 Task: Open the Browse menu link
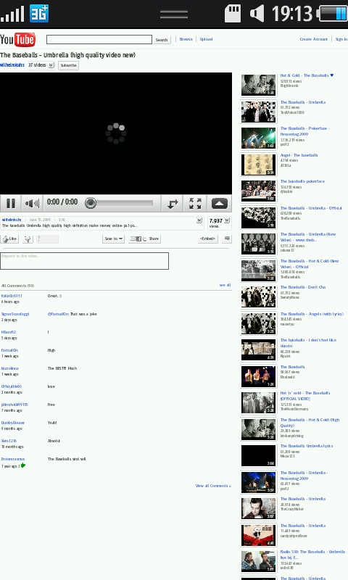(186, 39)
